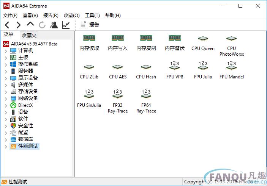Select 计算机 in the tree
267x186 pixels.
[25, 50]
